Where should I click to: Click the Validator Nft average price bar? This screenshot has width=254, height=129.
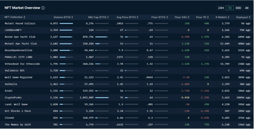coord(131,71)
